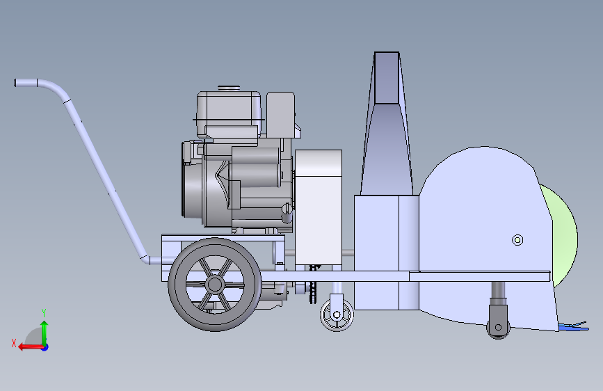Select the small middle caster wheel
The height and width of the screenshot is (391, 603).
[x=337, y=314]
